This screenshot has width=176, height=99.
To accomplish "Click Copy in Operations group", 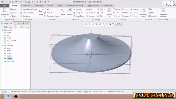I will pos(13,9).
